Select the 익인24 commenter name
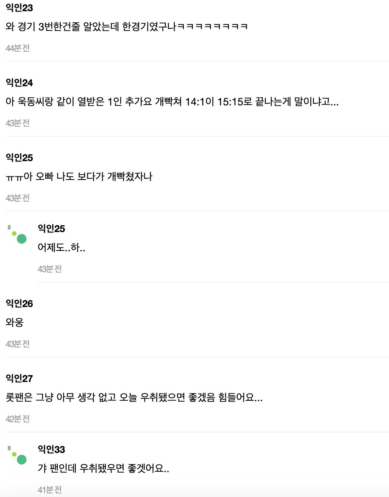Viewport: 389px width, 497px height. pos(19,83)
